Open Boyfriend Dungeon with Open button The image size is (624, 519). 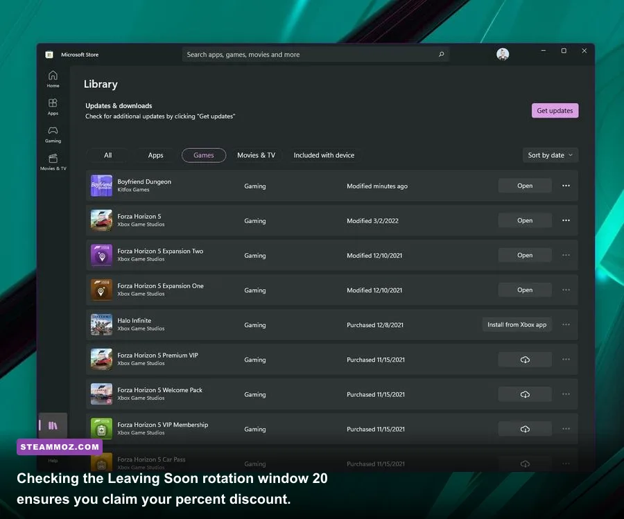525,186
